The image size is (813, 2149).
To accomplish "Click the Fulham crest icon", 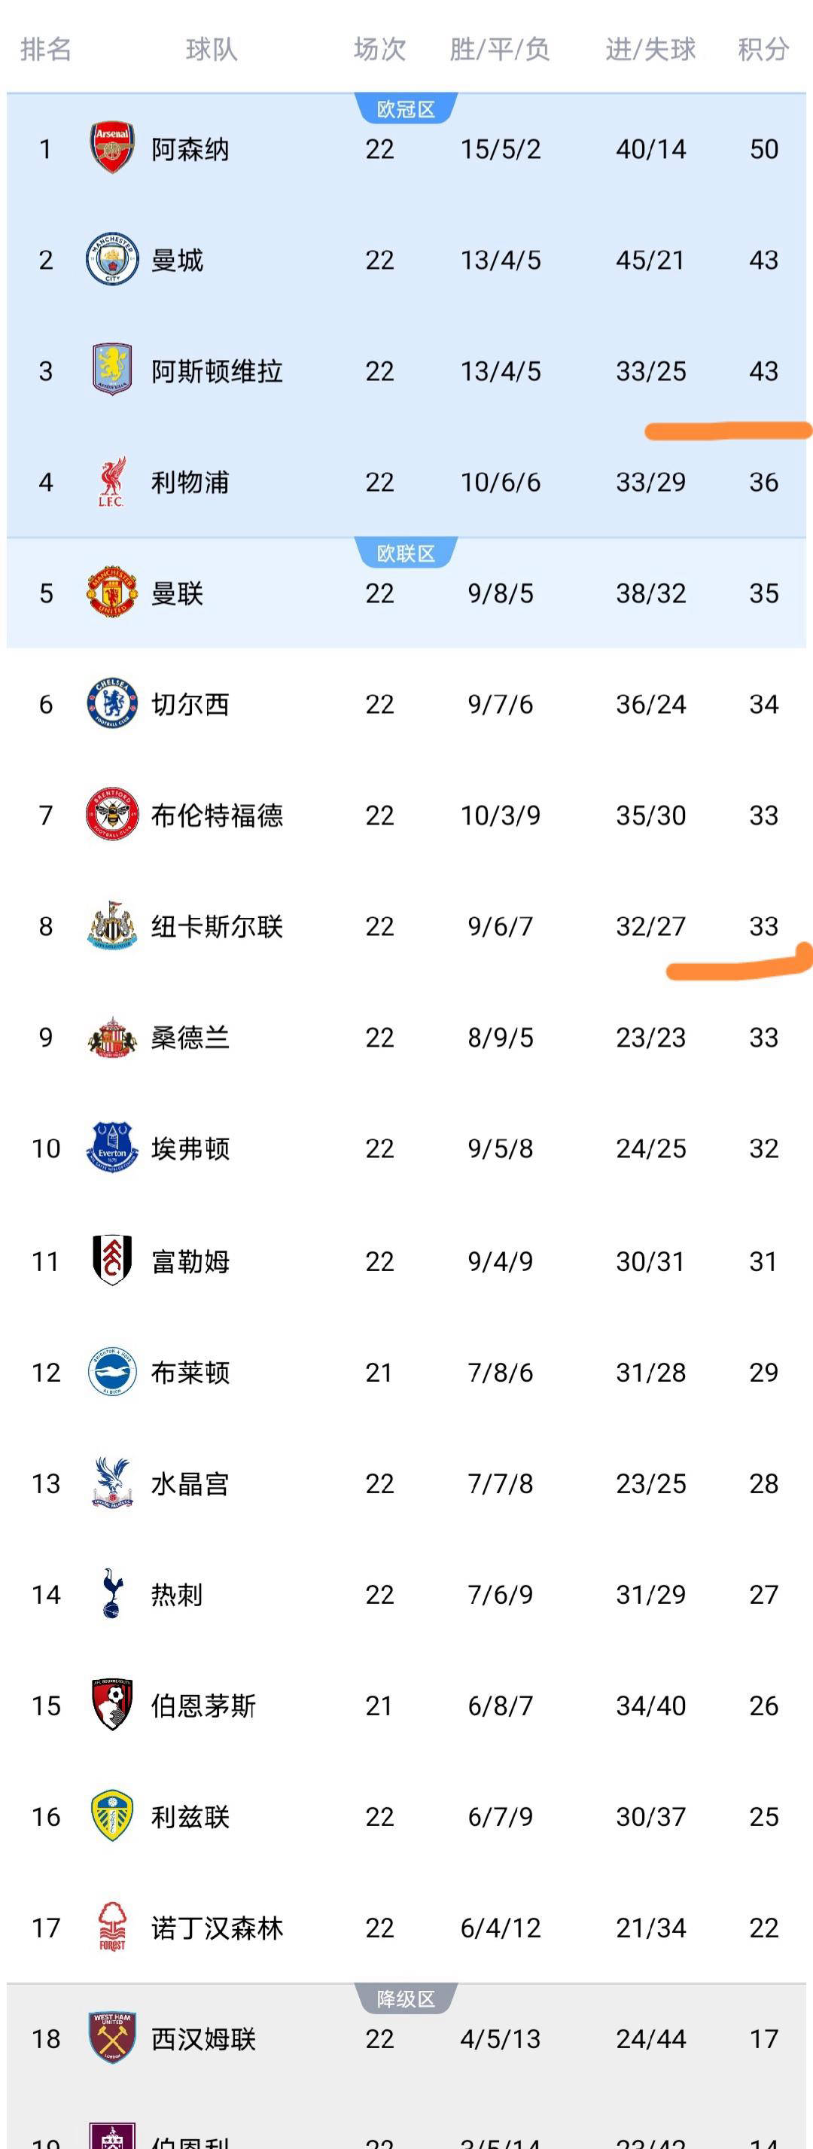I will tap(111, 1260).
